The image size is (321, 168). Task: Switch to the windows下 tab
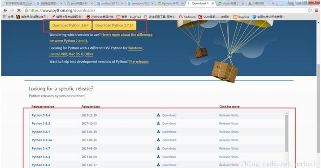[140, 4]
